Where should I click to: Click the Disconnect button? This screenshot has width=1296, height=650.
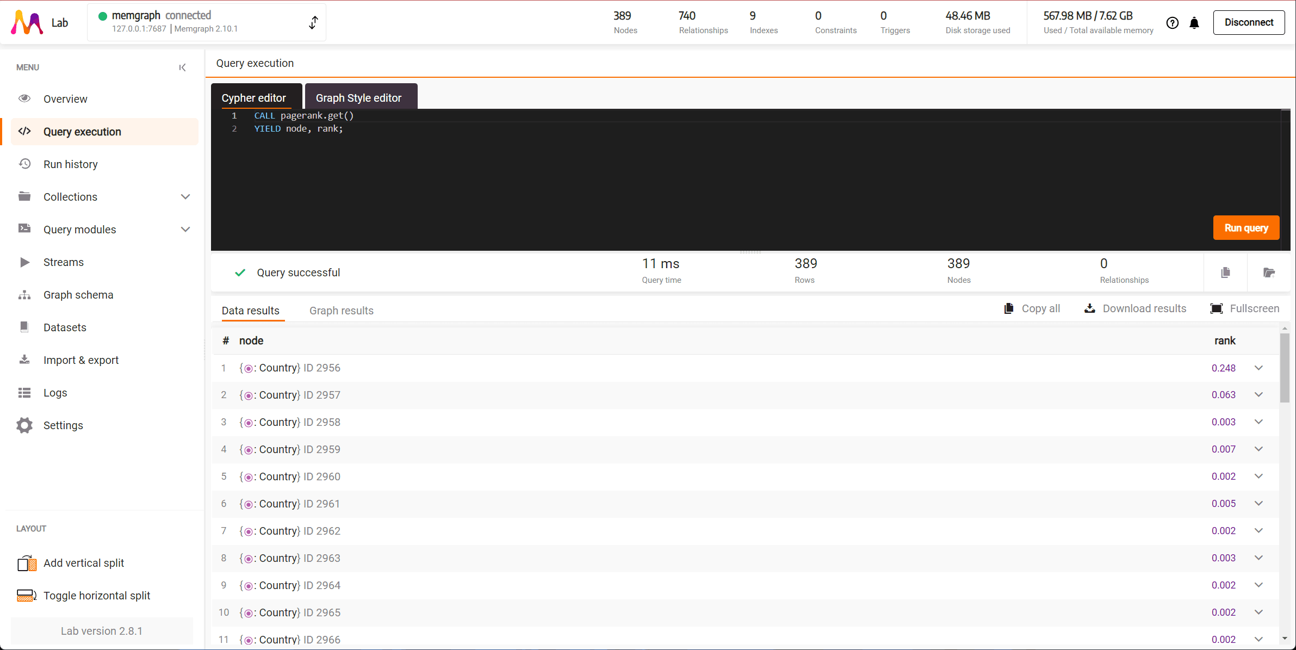[1249, 22]
